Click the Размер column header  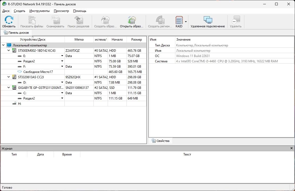[137, 40]
